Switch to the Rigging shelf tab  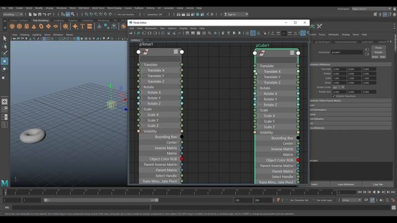tap(73, 20)
